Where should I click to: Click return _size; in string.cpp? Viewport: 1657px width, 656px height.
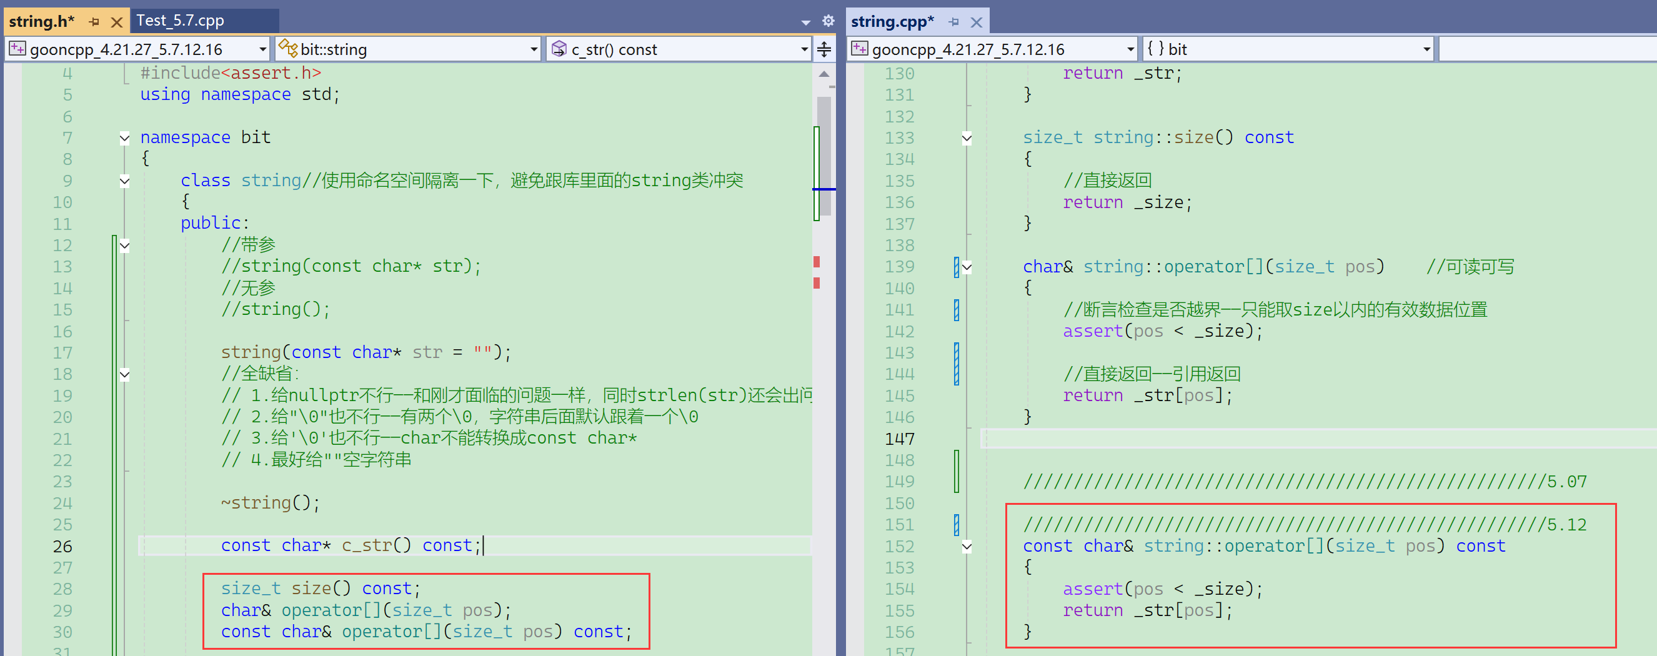[1128, 202]
